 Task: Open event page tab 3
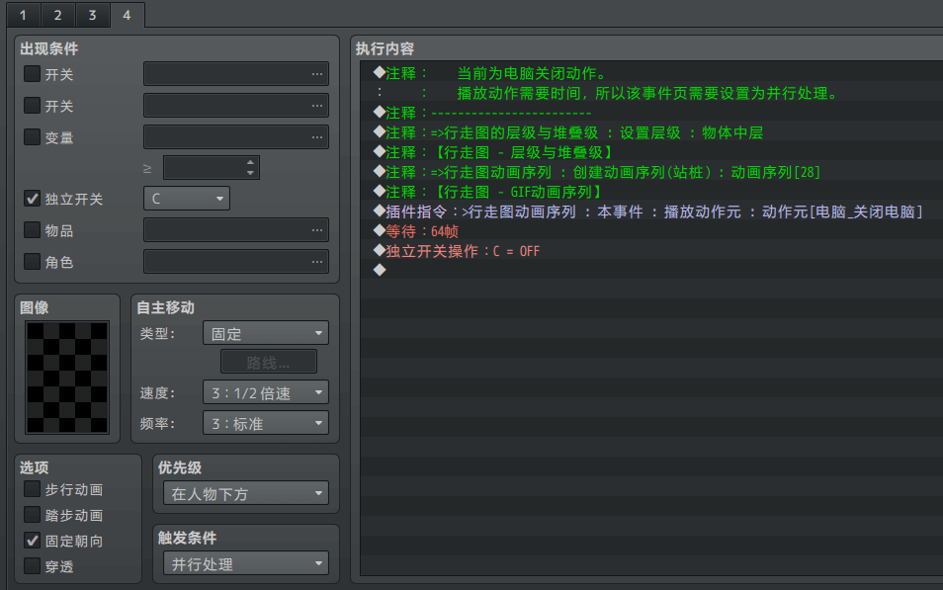pyautogui.click(x=92, y=15)
